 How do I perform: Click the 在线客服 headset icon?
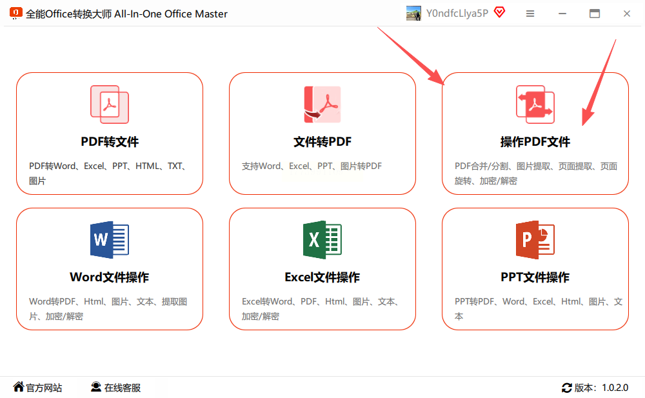pos(96,387)
